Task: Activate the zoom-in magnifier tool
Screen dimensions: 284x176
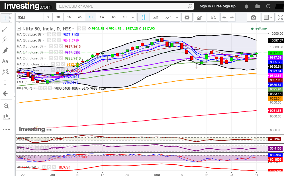Action: [x=6, y=106]
